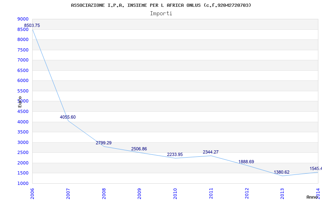Screen dimensions: 322x201
Task: Click the x-axis year label 2008
Action: point(104,194)
